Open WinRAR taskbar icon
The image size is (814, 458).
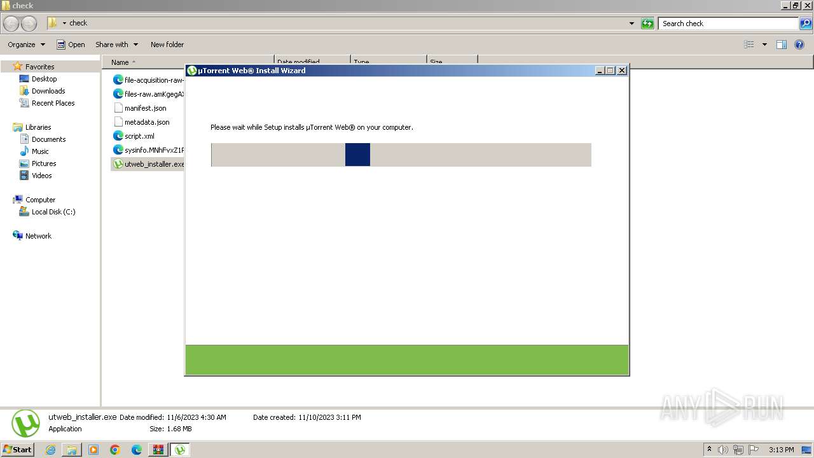tap(158, 450)
